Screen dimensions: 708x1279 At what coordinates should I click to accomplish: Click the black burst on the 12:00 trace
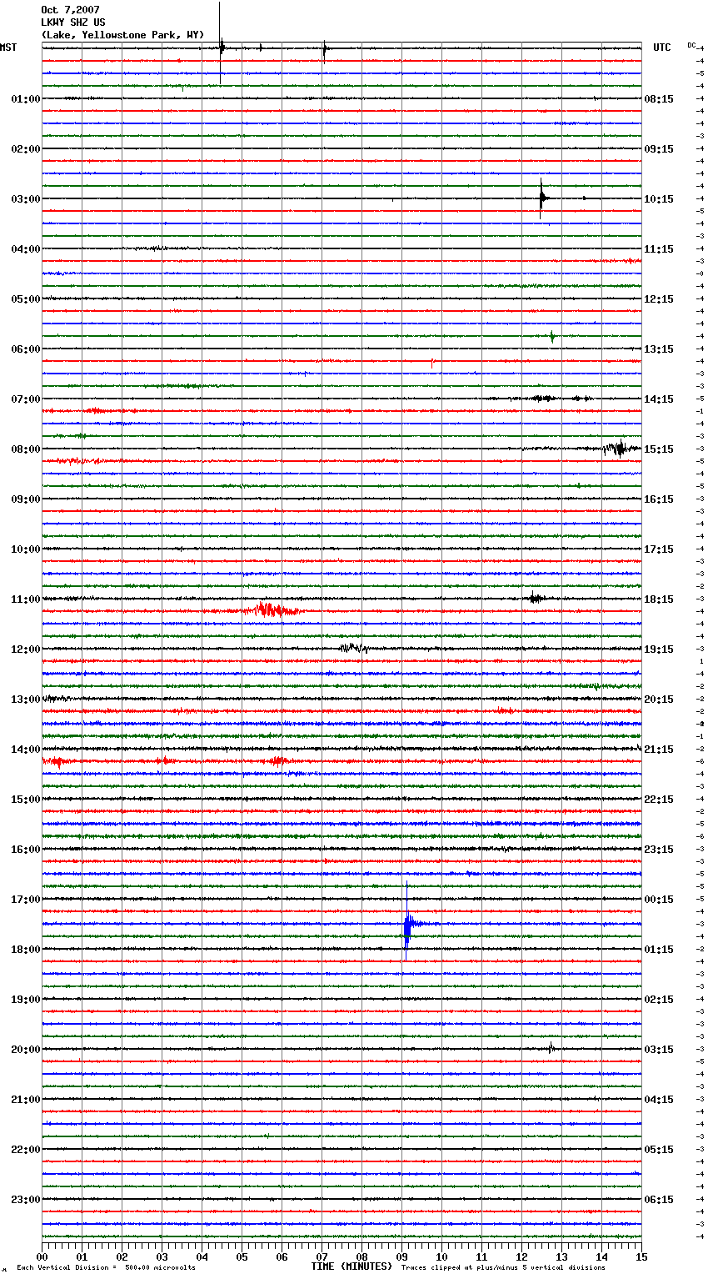click(353, 648)
